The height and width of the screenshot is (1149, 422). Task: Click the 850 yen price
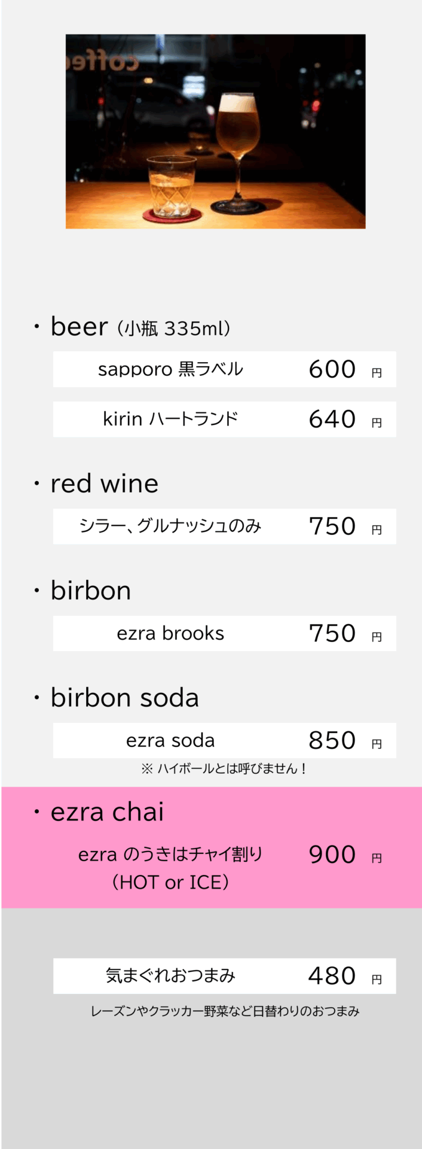[x=332, y=740]
